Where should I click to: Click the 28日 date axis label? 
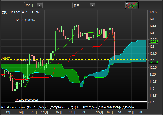point(142,112)
